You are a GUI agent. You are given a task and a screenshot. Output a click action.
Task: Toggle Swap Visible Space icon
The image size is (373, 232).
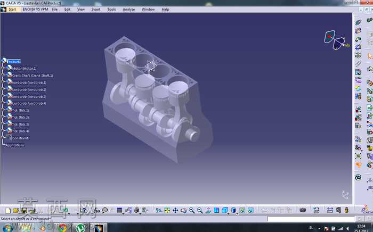[250, 210]
